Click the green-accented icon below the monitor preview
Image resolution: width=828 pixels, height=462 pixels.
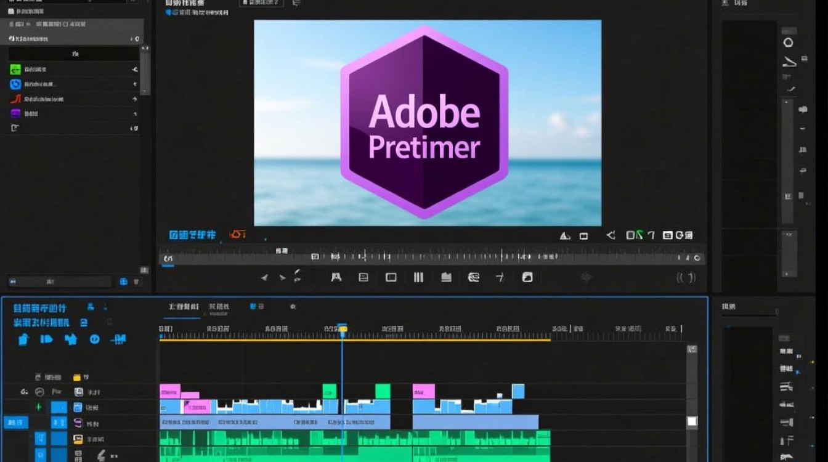(635, 235)
